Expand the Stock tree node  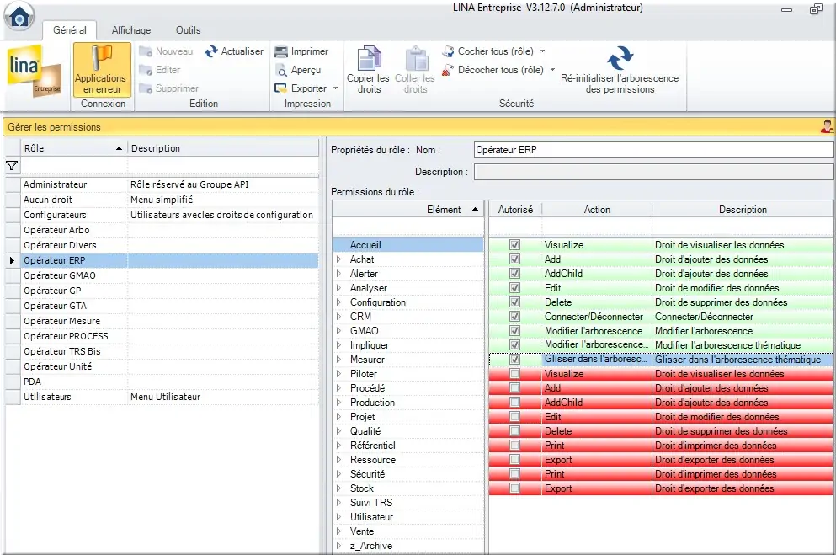338,488
